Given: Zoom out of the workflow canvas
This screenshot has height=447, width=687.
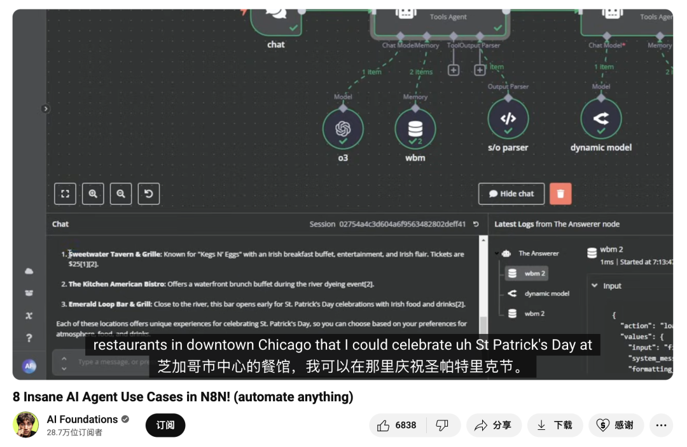Looking at the screenshot, I should pos(121,194).
